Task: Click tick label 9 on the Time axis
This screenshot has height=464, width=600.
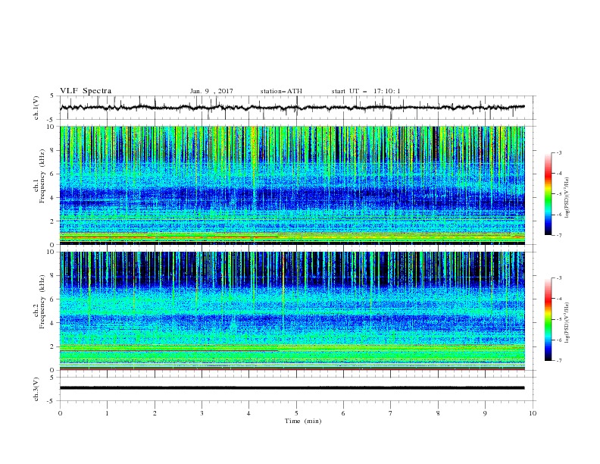Action: click(485, 413)
